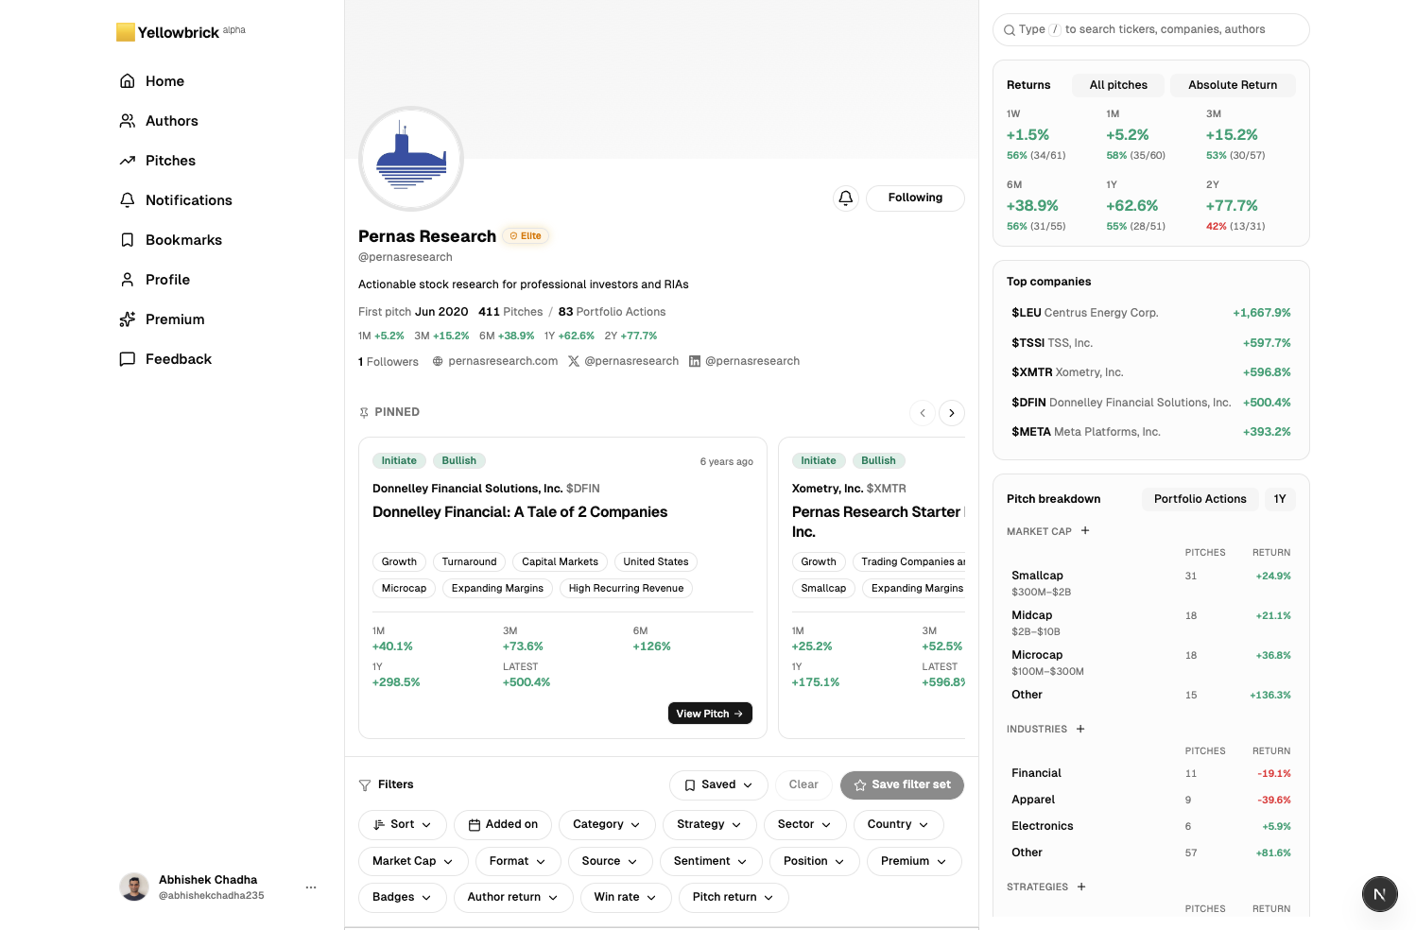Viewport: 1416px width, 930px height.
Task: Click the Turnaround tag
Action: [x=469, y=561]
